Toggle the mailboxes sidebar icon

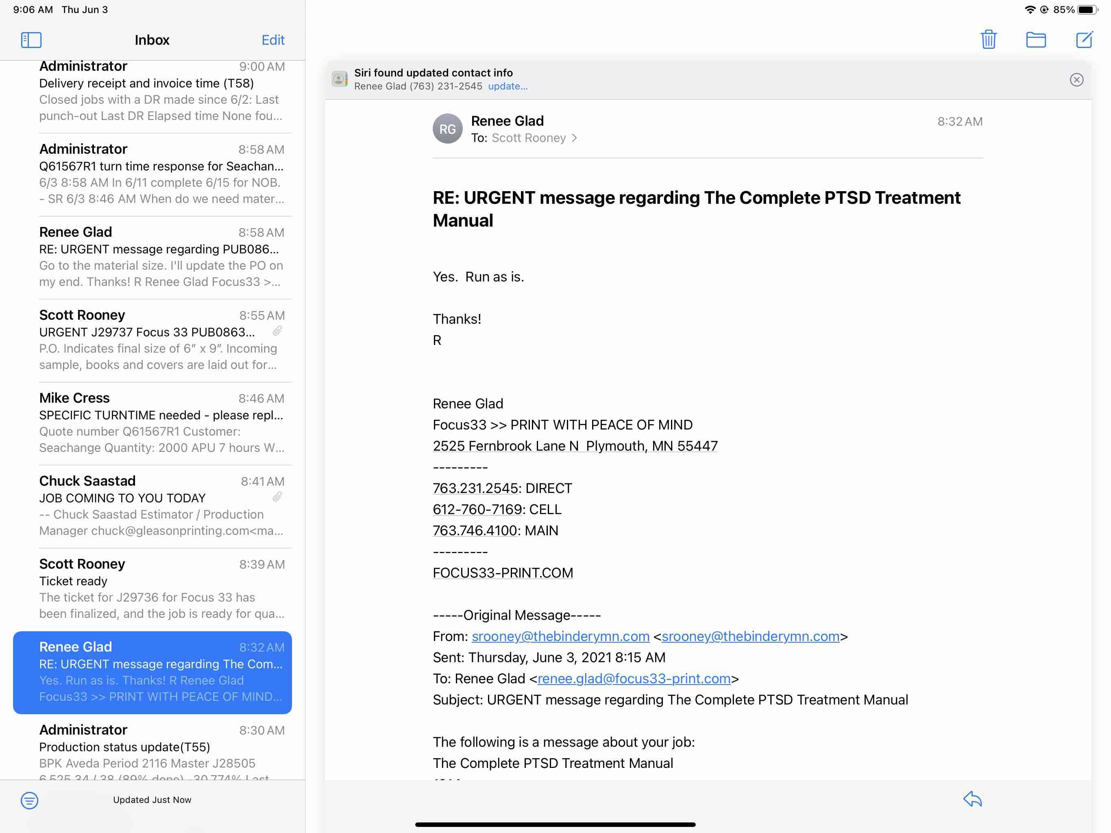click(31, 40)
